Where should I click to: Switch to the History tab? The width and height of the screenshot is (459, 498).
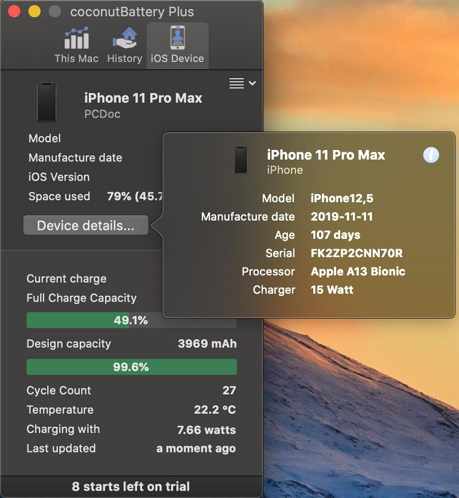(125, 45)
